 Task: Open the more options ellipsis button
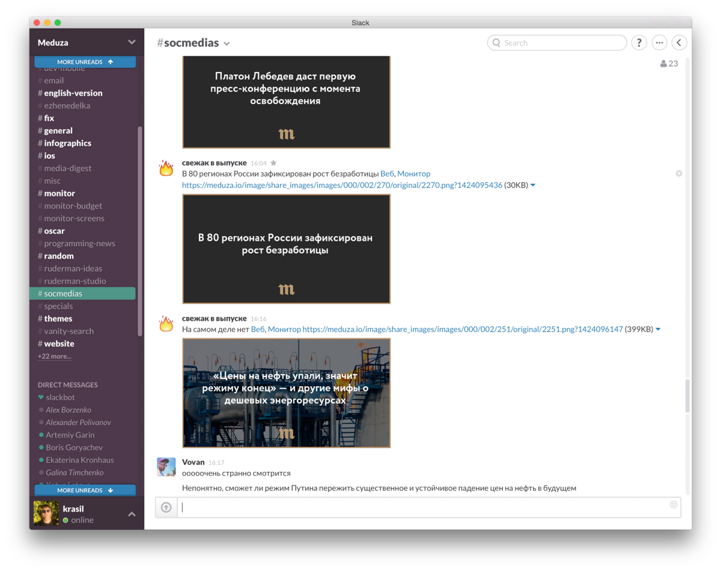coord(659,43)
